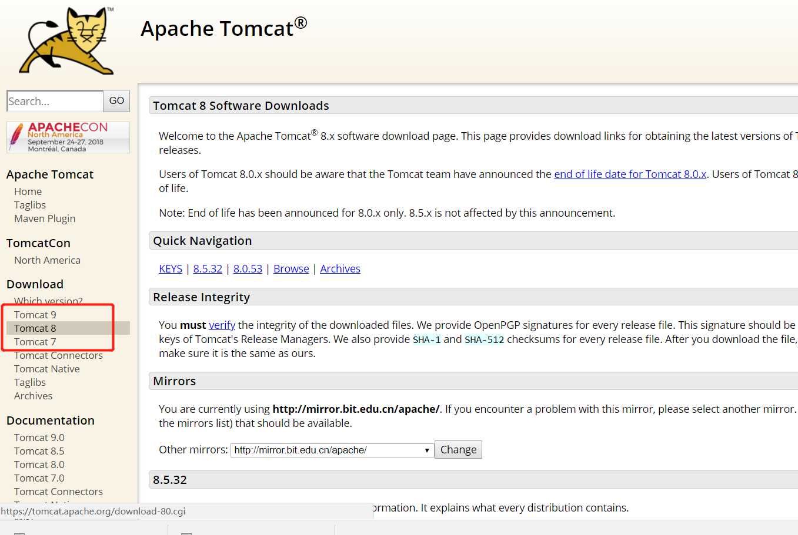798x535 pixels.
Task: Click the GO search button
Action: point(116,101)
